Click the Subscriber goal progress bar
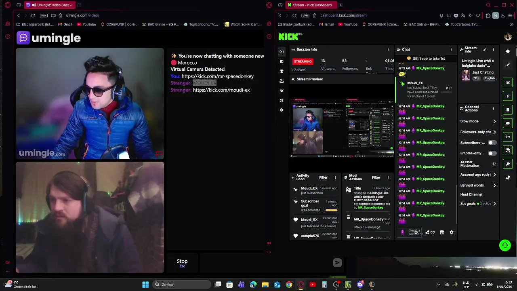Image resolution: width=517 pixels, height=291 pixels. [331, 210]
